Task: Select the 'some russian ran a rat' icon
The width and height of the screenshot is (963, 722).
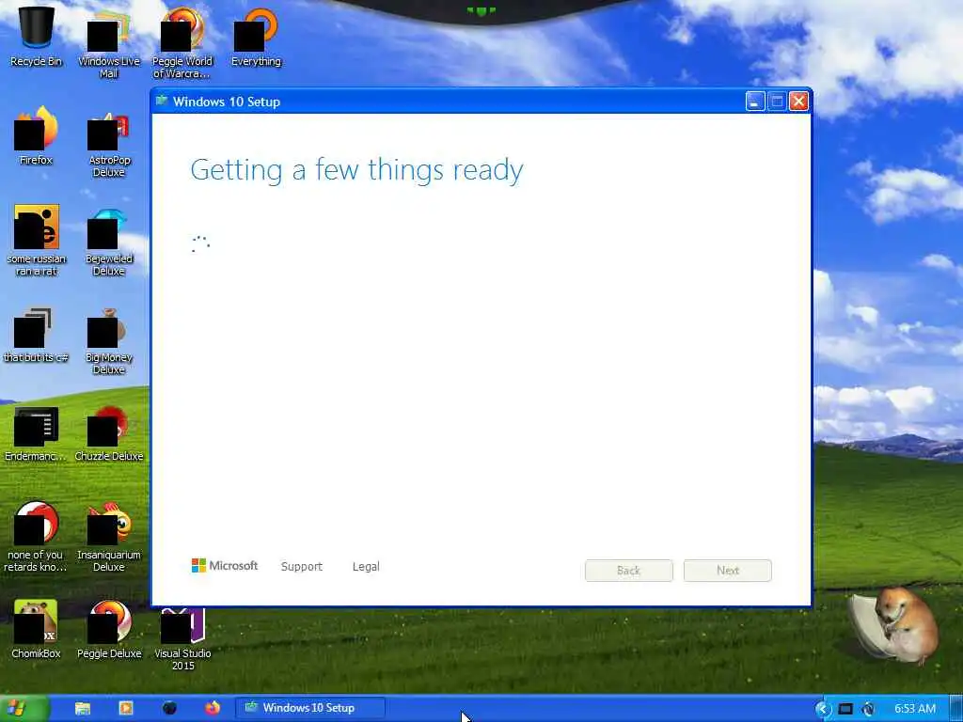Action: (37, 240)
